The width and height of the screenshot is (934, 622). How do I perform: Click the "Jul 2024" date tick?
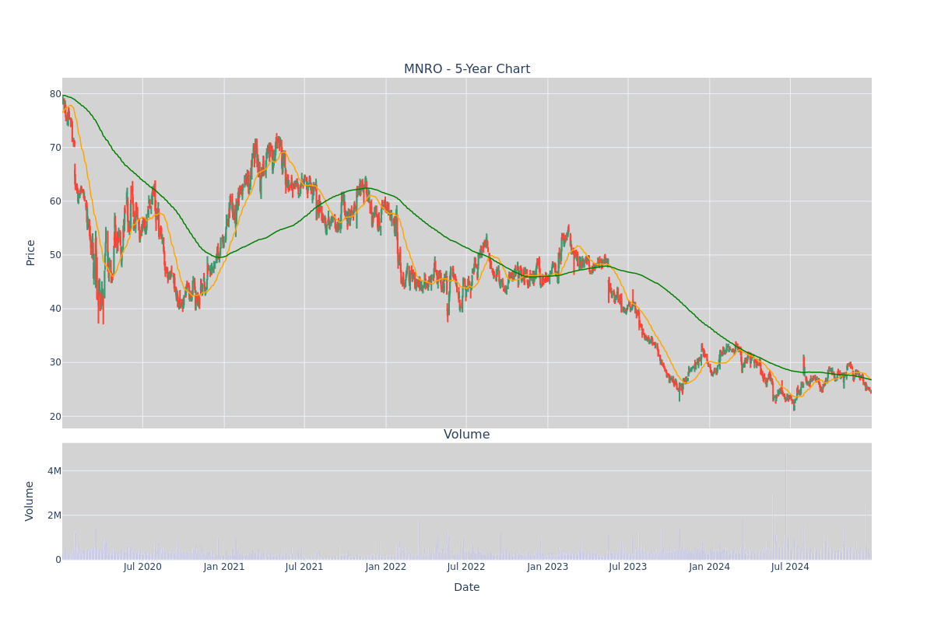(790, 567)
